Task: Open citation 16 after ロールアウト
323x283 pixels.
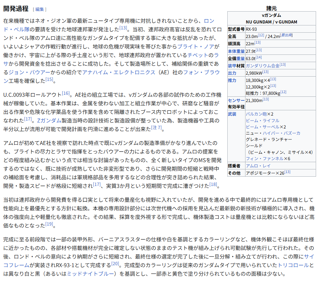Action: point(66,93)
